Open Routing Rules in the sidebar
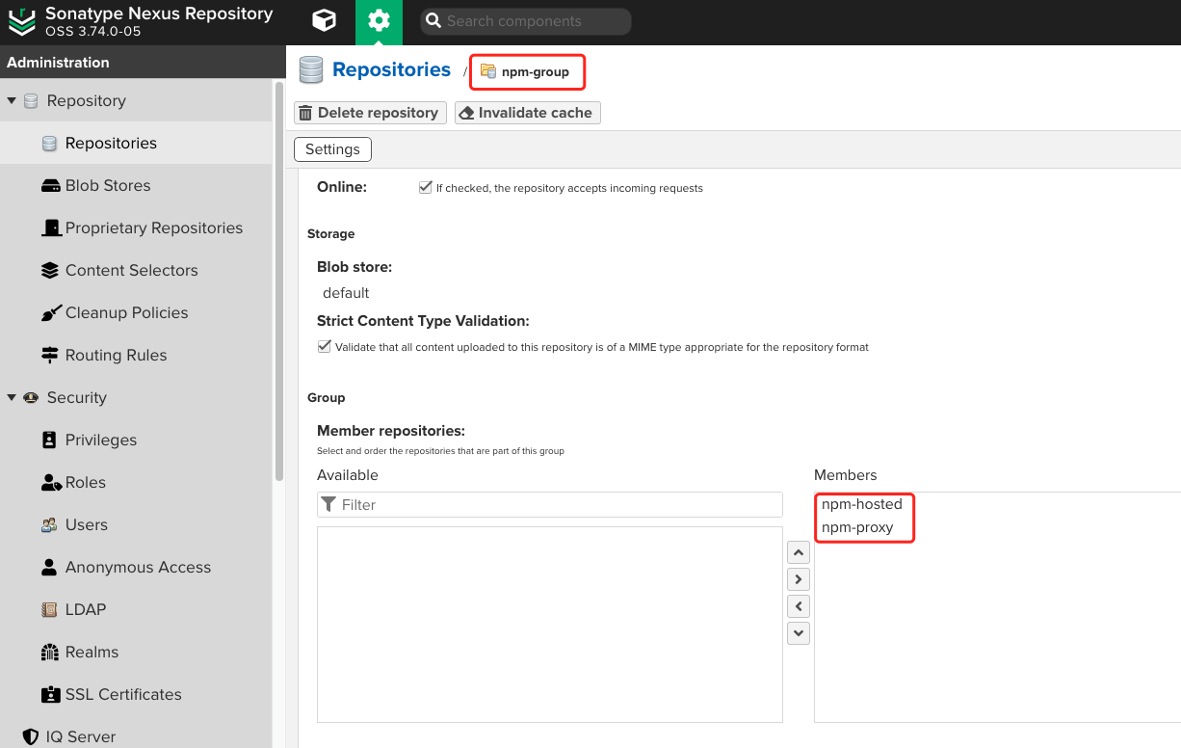This screenshot has width=1181, height=748. click(x=136, y=355)
